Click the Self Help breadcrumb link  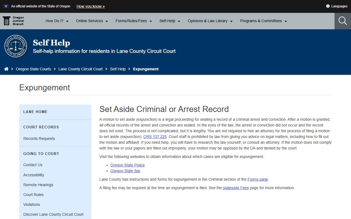pyautogui.click(x=118, y=69)
